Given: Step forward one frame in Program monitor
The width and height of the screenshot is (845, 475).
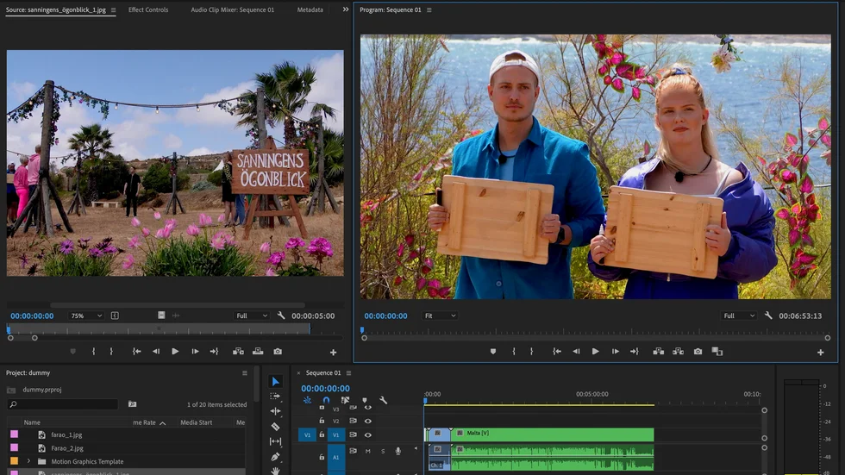Looking at the screenshot, I should [615, 352].
